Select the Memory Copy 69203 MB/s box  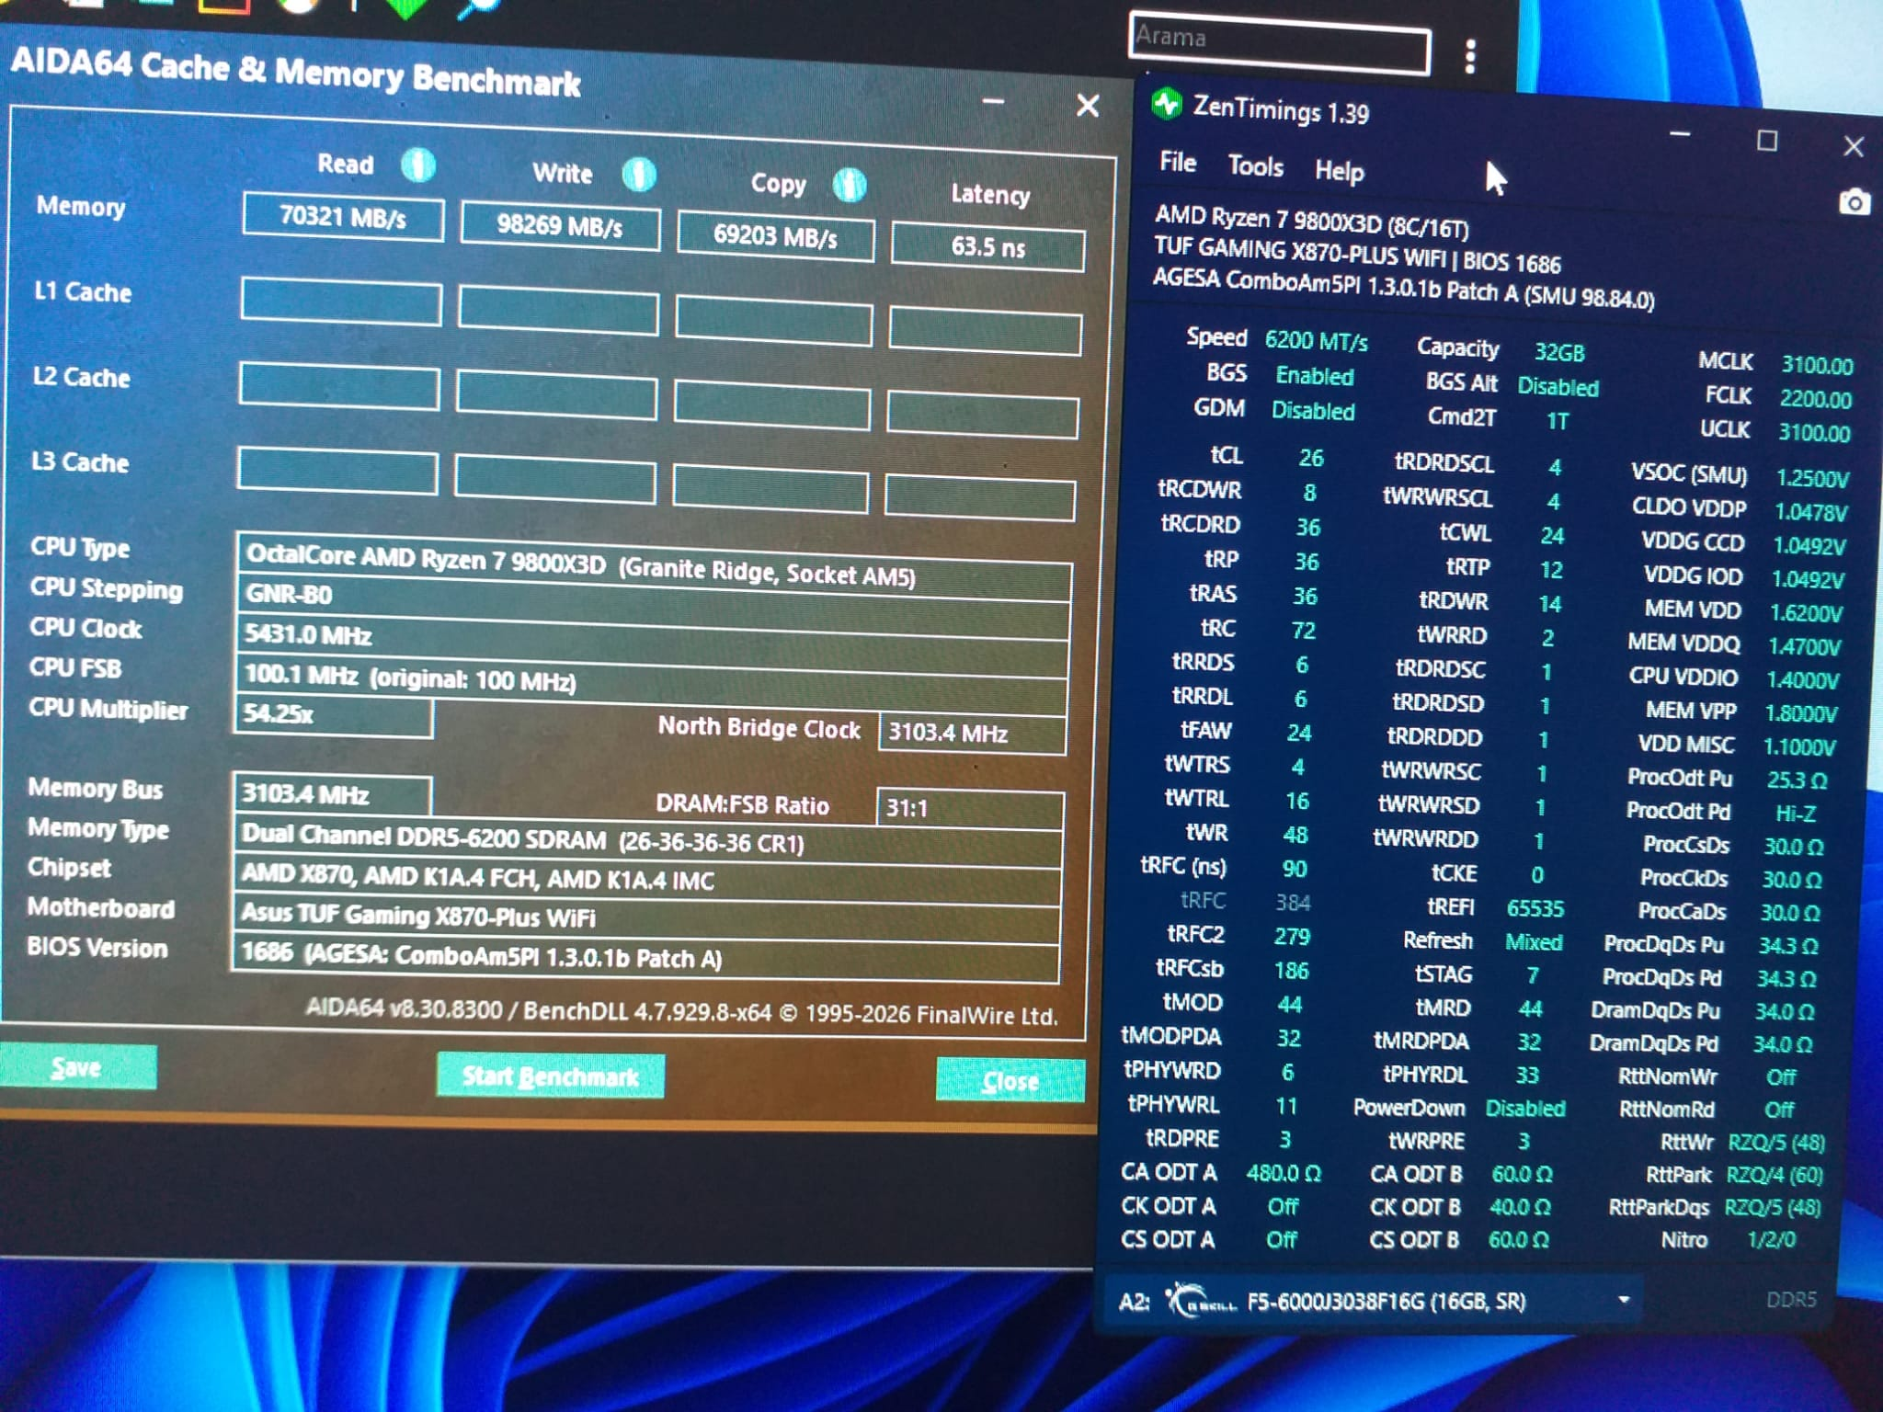(775, 237)
